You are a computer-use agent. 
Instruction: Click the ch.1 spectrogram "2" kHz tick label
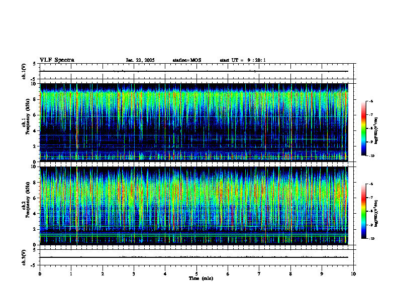(35, 146)
